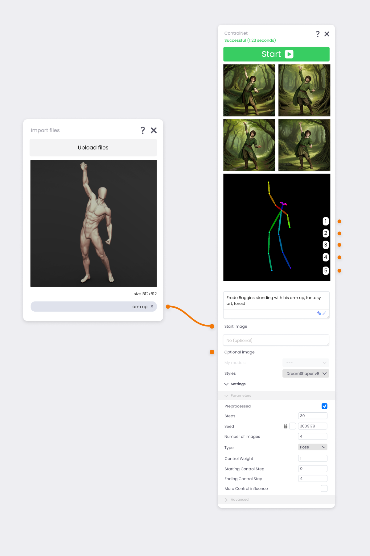Toggle the checkbox next to Seed
370x556 pixels.
(293, 426)
